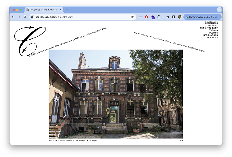Open the media controls icon
The image size is (232, 157).
click(168, 17)
